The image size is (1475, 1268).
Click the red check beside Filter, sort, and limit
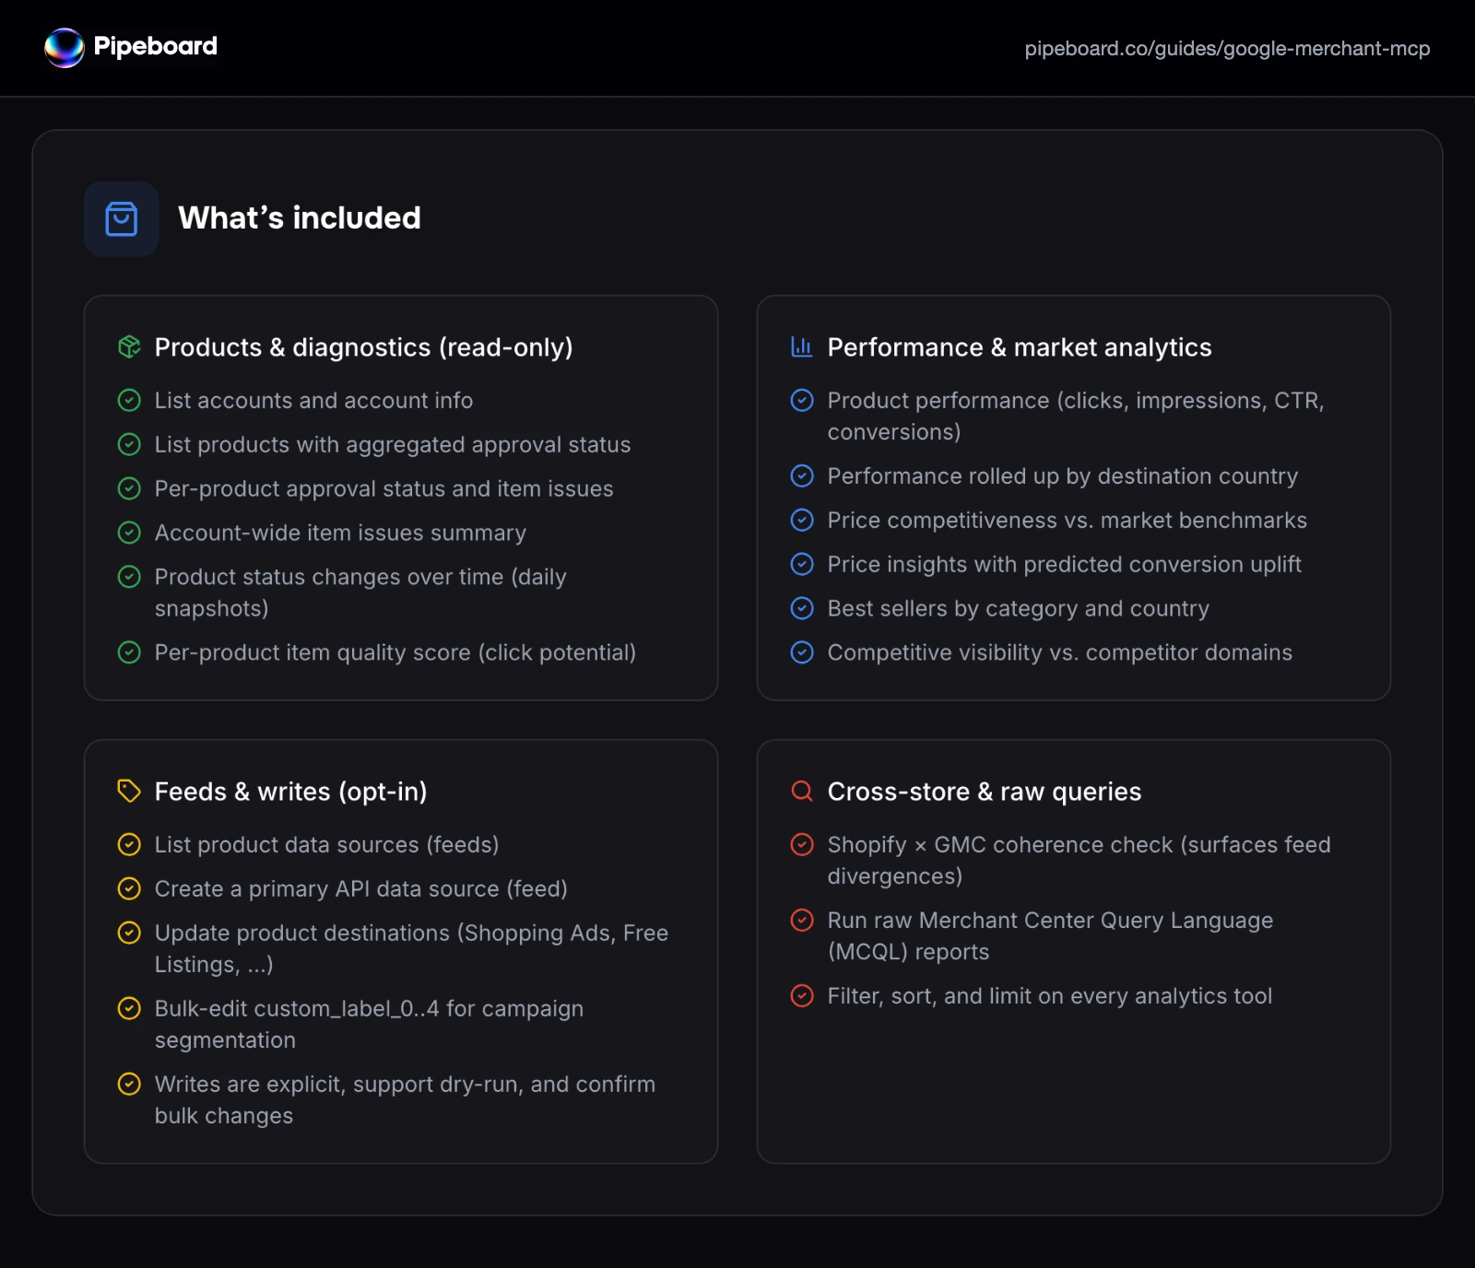[803, 995]
